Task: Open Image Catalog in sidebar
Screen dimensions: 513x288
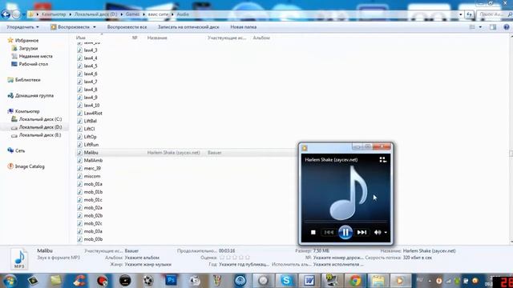Action: tap(30, 166)
